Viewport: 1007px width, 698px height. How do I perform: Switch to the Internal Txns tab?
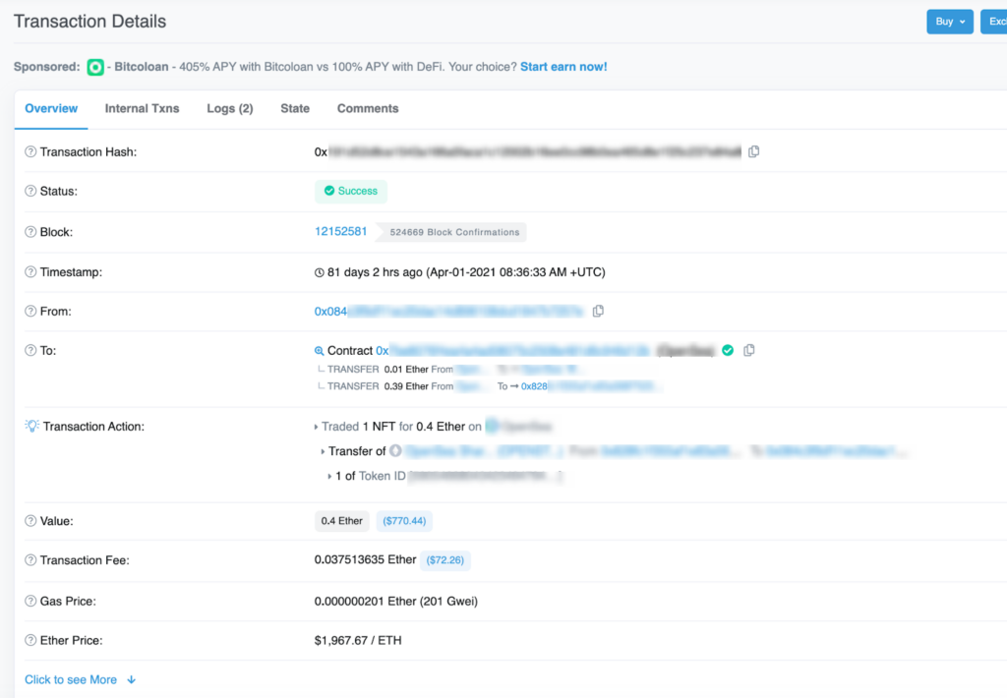pyautogui.click(x=142, y=109)
